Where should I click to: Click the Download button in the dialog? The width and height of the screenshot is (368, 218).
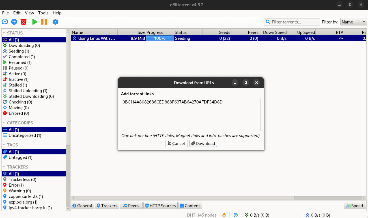pyautogui.click(x=203, y=144)
